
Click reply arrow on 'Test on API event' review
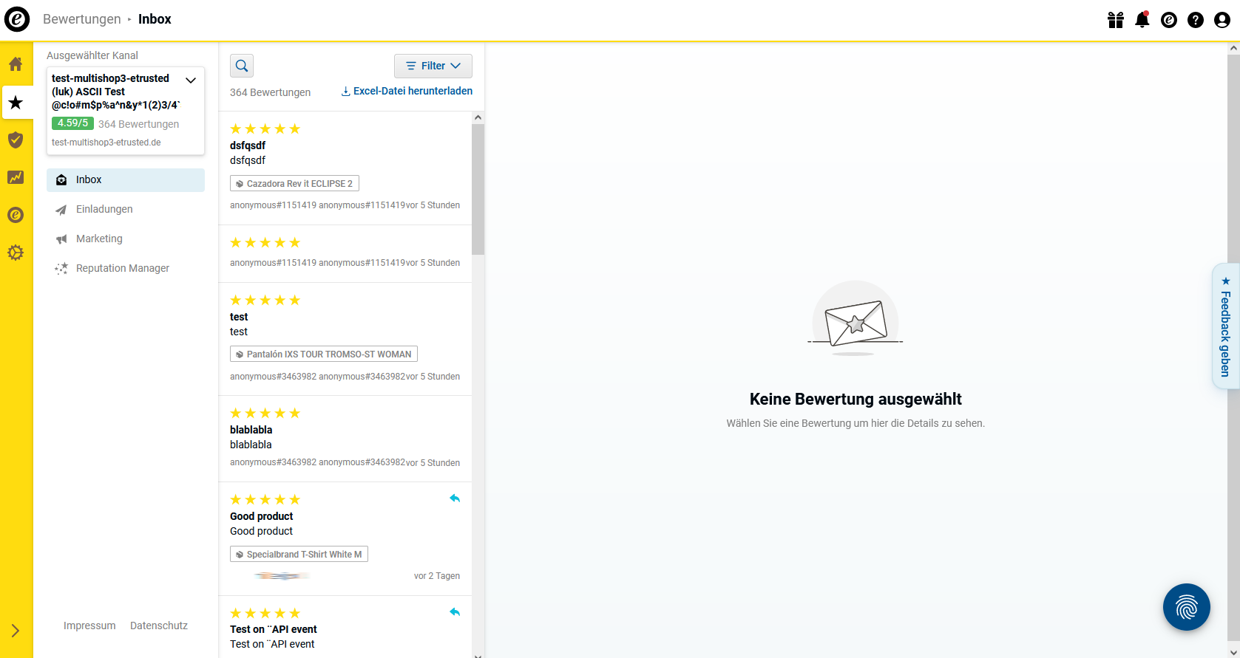tap(455, 612)
